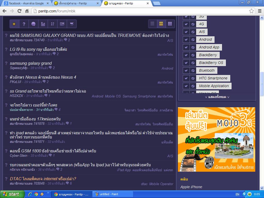Click the EN language indicator

coord(237,194)
